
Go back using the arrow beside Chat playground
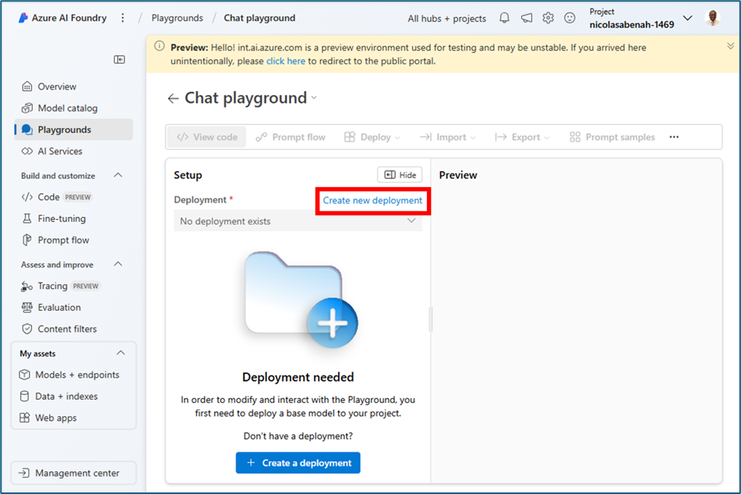(x=173, y=98)
